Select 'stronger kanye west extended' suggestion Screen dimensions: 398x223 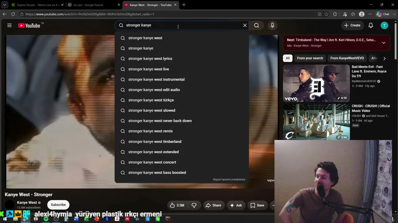[x=182, y=152]
